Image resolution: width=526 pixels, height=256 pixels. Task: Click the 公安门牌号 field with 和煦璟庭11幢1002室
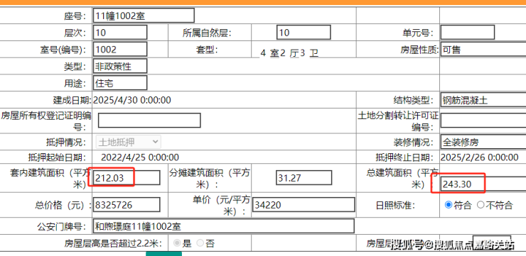point(224,226)
